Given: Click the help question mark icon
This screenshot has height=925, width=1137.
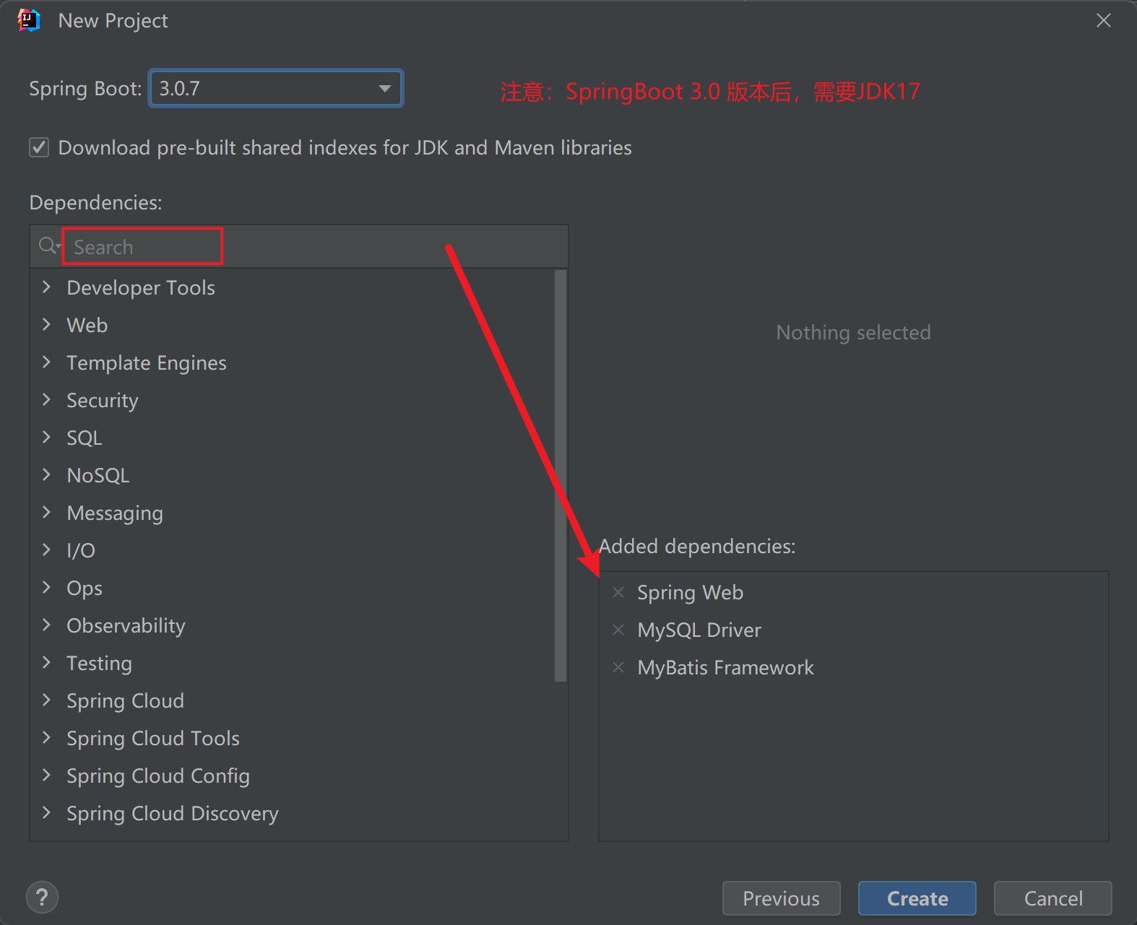Looking at the screenshot, I should point(42,898).
